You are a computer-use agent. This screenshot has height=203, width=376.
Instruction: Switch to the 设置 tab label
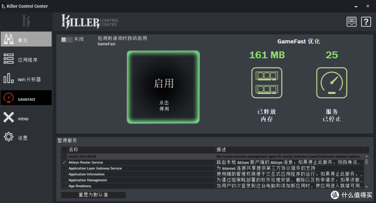[23, 138]
